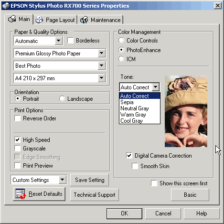Viewport: 224px width, 224px height.
Task: Click the Save Setting button
Action: click(x=90, y=180)
